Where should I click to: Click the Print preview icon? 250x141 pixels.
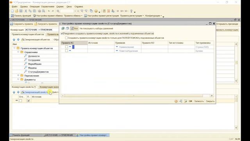click(x=43, y=11)
